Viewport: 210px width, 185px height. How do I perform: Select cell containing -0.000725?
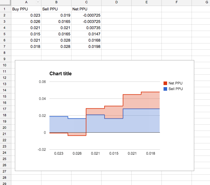coord(86,15)
